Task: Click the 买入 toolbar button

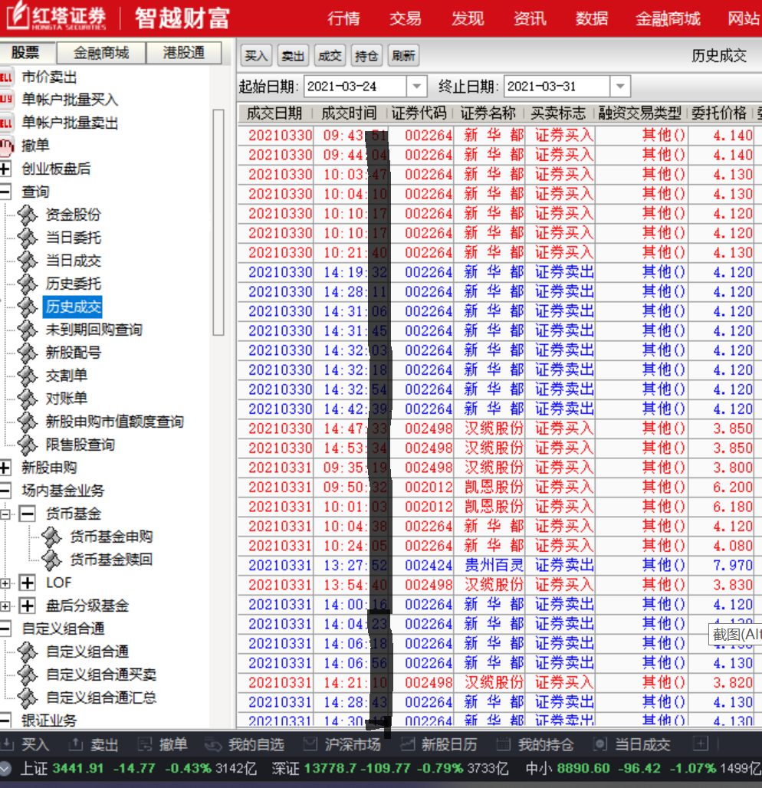Action: pos(256,56)
